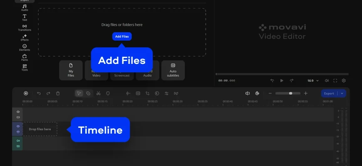Add a marker with shield icon
The width and height of the screenshot is (362, 166).
[108, 93]
